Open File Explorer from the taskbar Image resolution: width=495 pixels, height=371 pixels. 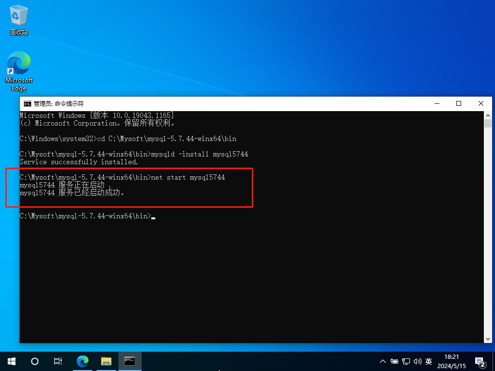(106, 361)
